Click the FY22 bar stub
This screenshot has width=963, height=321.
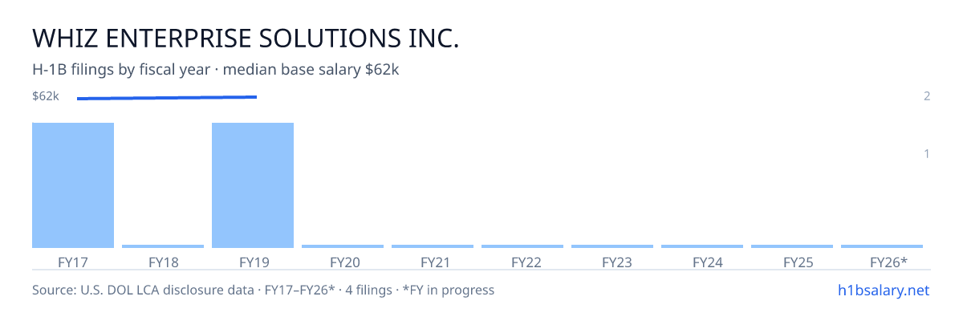click(522, 246)
